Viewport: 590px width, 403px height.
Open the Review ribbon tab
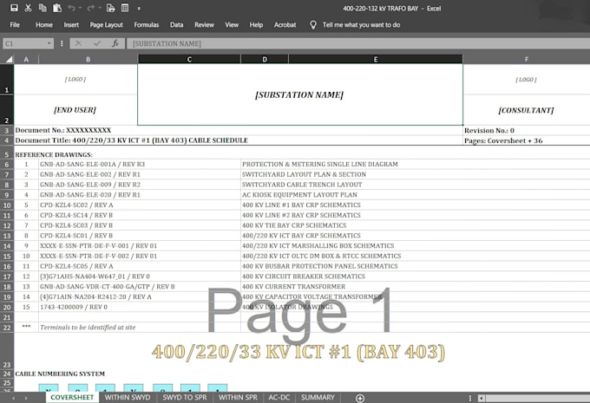click(x=204, y=25)
